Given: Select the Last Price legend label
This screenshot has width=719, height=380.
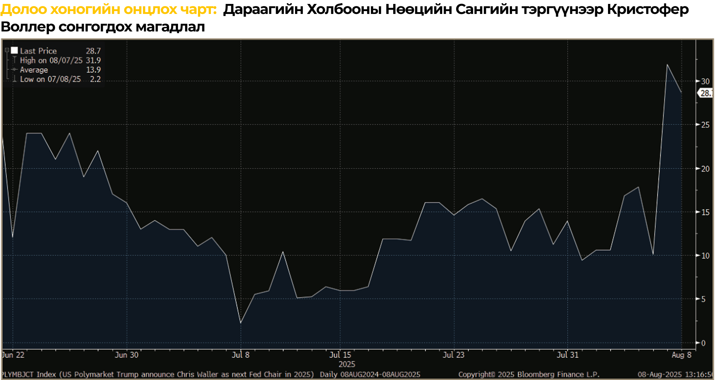Looking at the screenshot, I should pyautogui.click(x=38, y=51).
